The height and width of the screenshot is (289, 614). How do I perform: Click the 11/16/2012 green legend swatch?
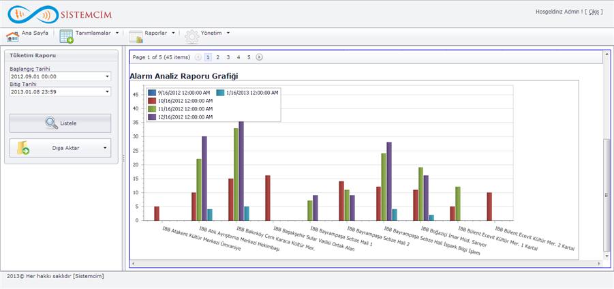[153, 108]
